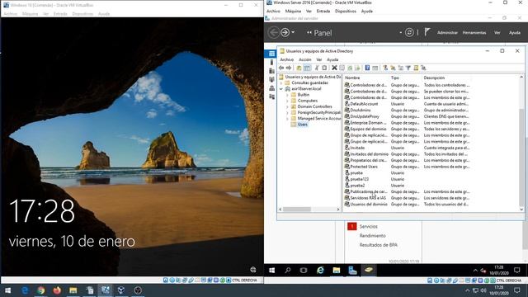Select the Usuarios del dominio group entry
The image size is (528, 297).
[369, 205]
